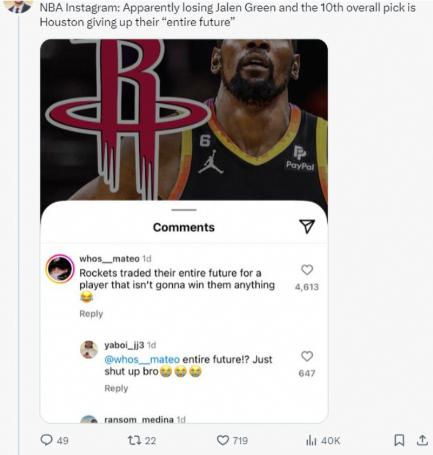The width and height of the screenshot is (433, 455).
Task: Like yaboi_jj3's reply via its heart
Action: (307, 356)
